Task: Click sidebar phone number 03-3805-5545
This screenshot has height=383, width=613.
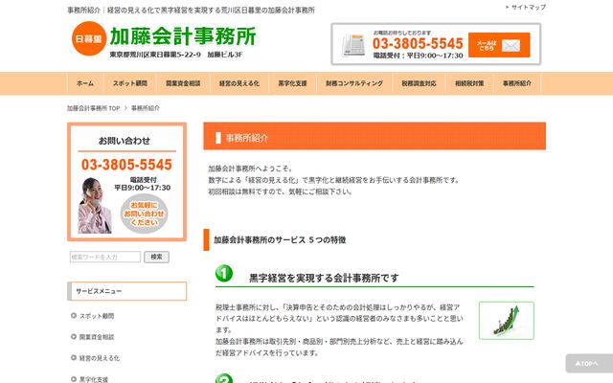Action: pos(126,165)
